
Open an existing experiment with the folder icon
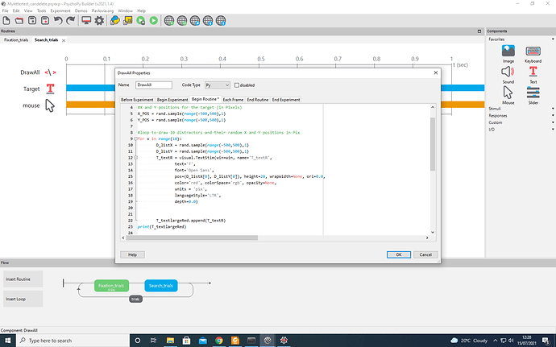[19, 21]
